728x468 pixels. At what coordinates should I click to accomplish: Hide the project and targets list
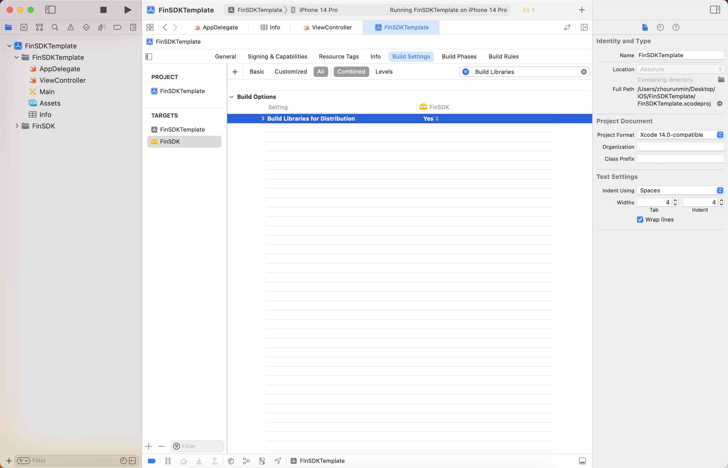click(148, 56)
